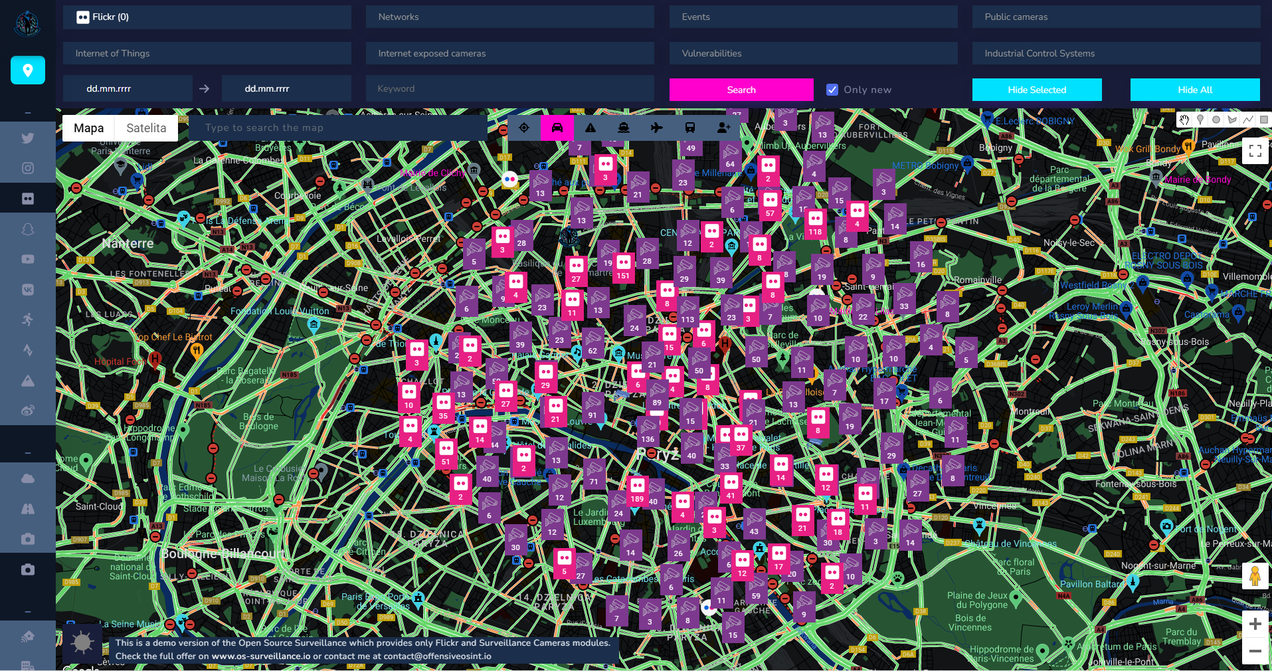Toggle the add-person layer button

point(723,128)
